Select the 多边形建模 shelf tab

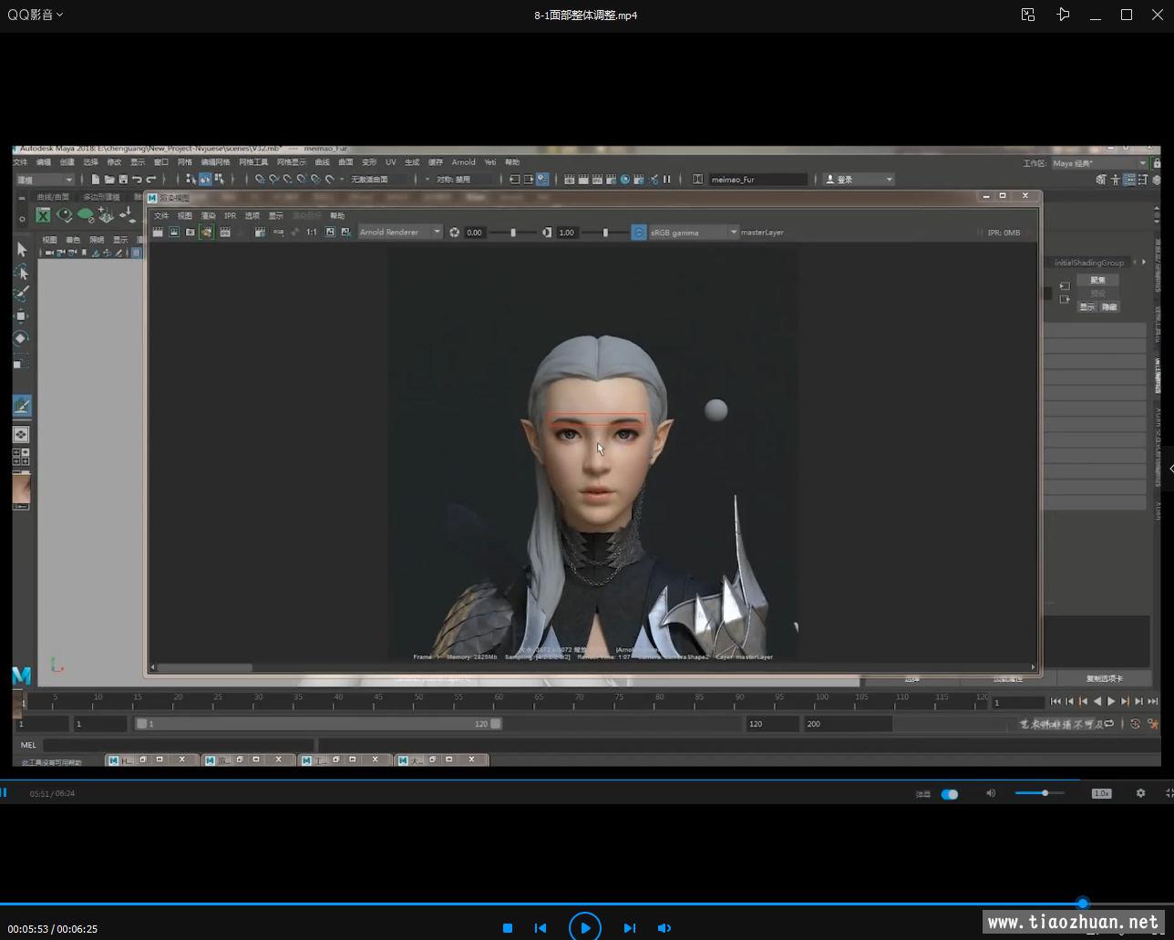click(x=101, y=197)
